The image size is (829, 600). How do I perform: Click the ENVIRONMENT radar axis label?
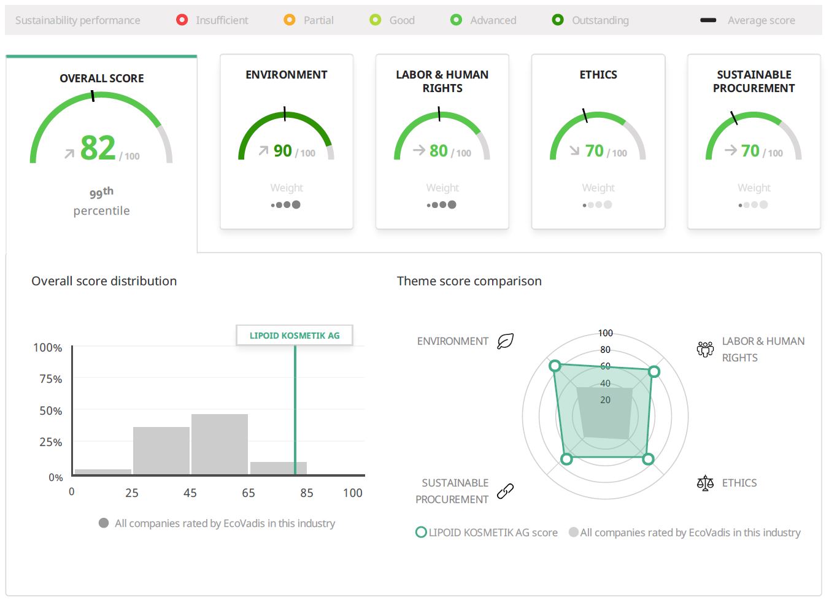pos(453,341)
